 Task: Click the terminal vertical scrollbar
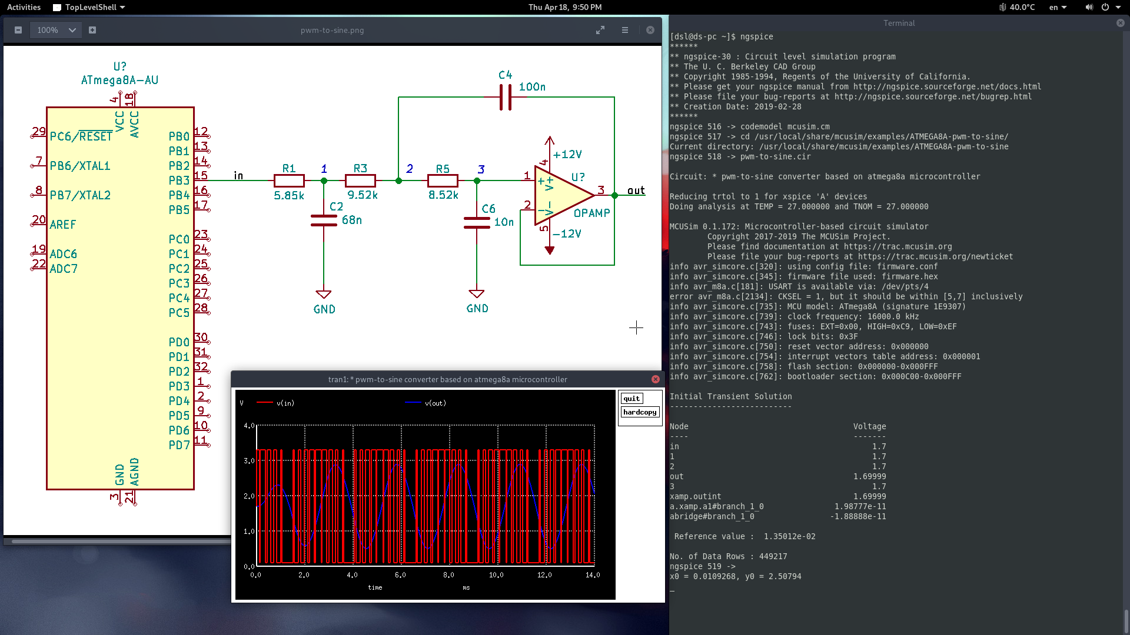point(1126,620)
